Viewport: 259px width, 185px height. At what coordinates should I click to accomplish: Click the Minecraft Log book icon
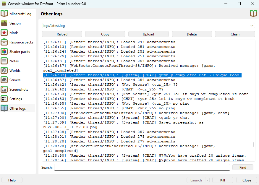4,14
